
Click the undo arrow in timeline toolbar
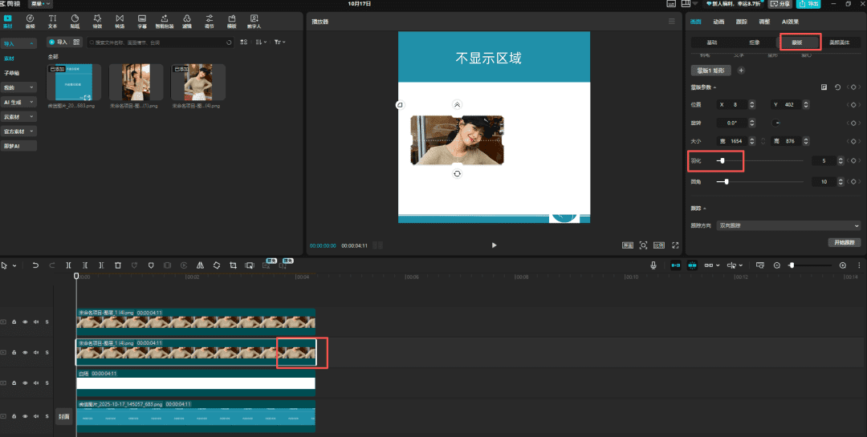(x=35, y=265)
